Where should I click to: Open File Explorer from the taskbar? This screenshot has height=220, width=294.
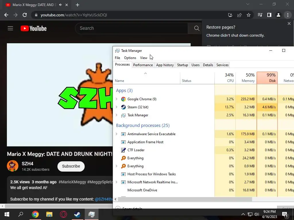tap(49, 214)
